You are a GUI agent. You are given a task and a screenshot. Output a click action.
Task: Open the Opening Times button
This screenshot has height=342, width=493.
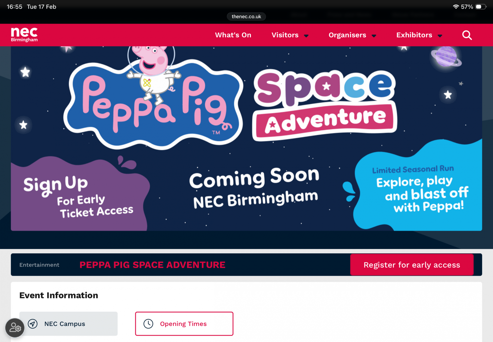pyautogui.click(x=184, y=324)
